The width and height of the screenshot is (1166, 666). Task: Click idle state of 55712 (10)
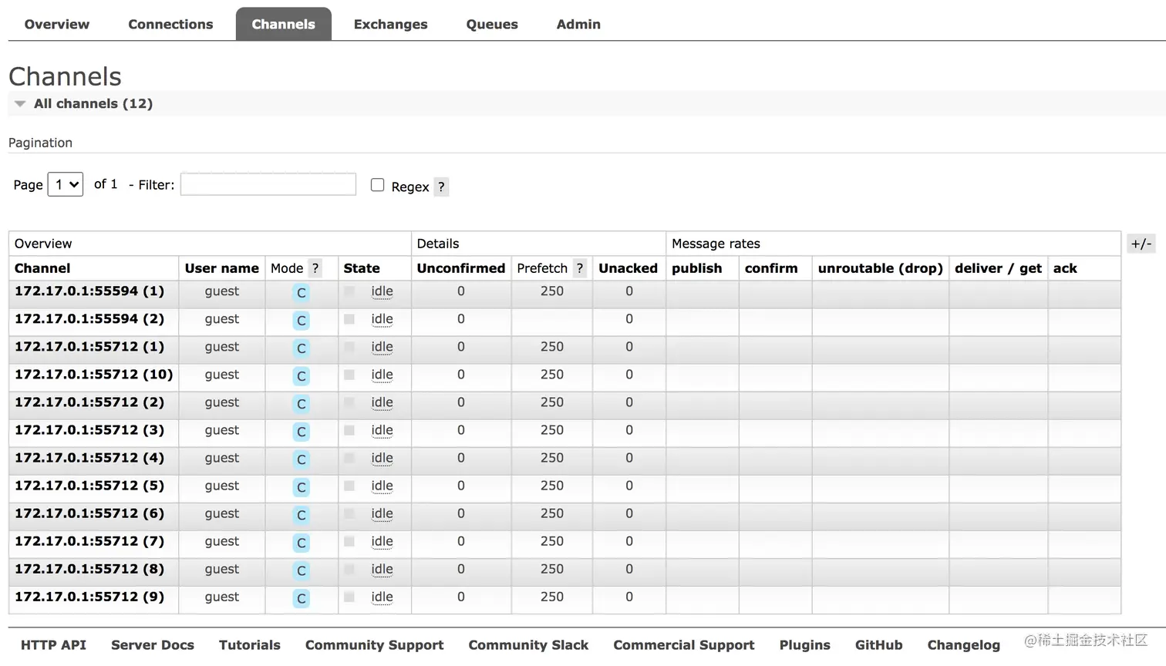[382, 375]
